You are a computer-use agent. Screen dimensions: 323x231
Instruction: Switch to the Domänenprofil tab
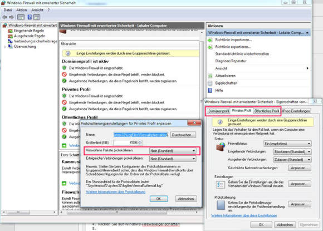(218, 111)
